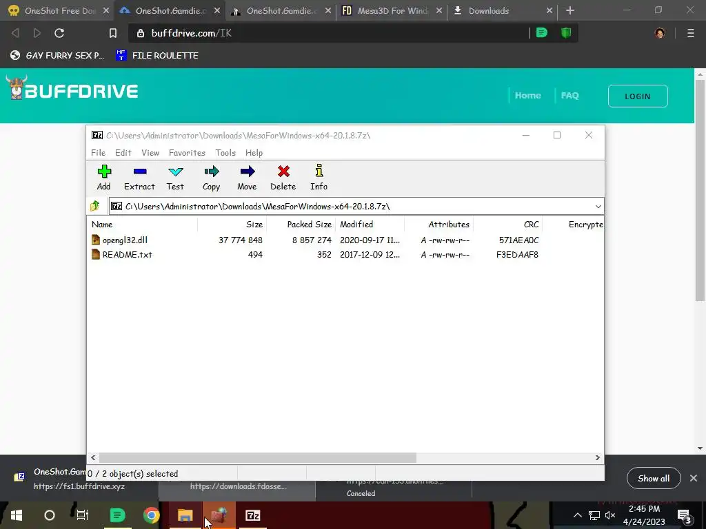The width and height of the screenshot is (706, 529).
Task: Click the taskbar clock showing 2:45 PM
Action: coord(645,515)
